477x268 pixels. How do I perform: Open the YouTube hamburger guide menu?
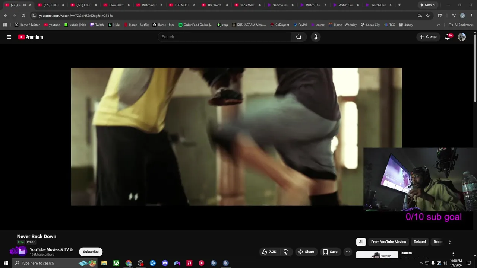click(9, 37)
